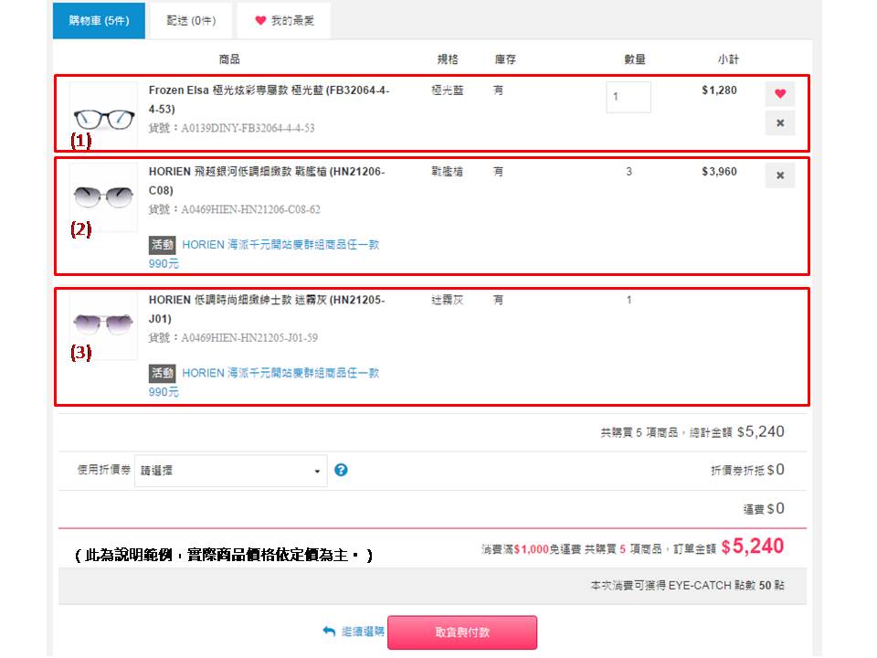Click the 活動 badge on the HN21205 row
877x658 pixels.
[163, 373]
